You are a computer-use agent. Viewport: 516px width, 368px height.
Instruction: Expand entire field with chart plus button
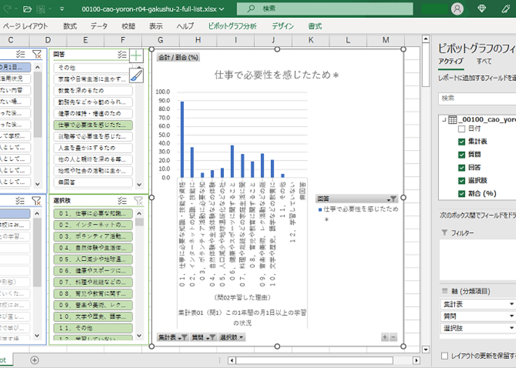(x=385, y=337)
